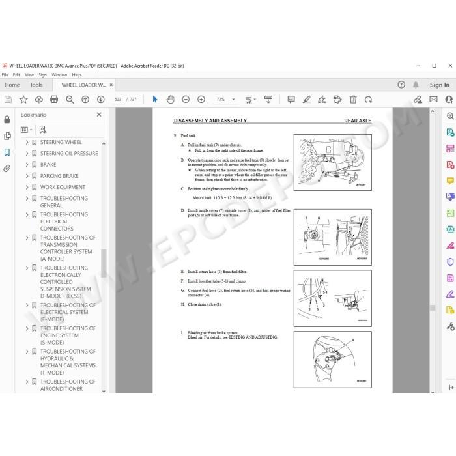The width and height of the screenshot is (456, 456).
Task: Expand the STEERING OIL PRESSURE bookmark
Action: pos(27,153)
